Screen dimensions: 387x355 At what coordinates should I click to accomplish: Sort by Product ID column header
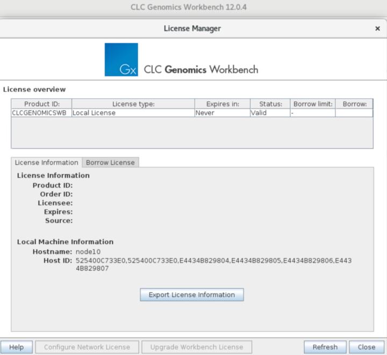[41, 104]
